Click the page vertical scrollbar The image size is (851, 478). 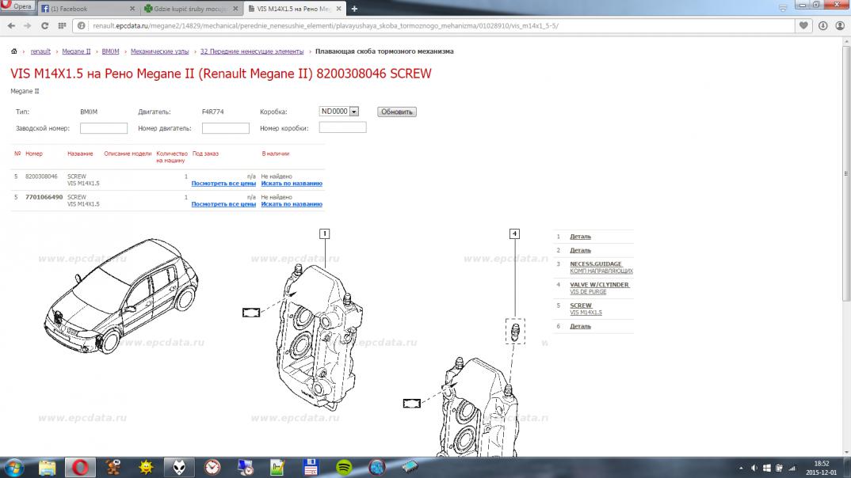846,173
